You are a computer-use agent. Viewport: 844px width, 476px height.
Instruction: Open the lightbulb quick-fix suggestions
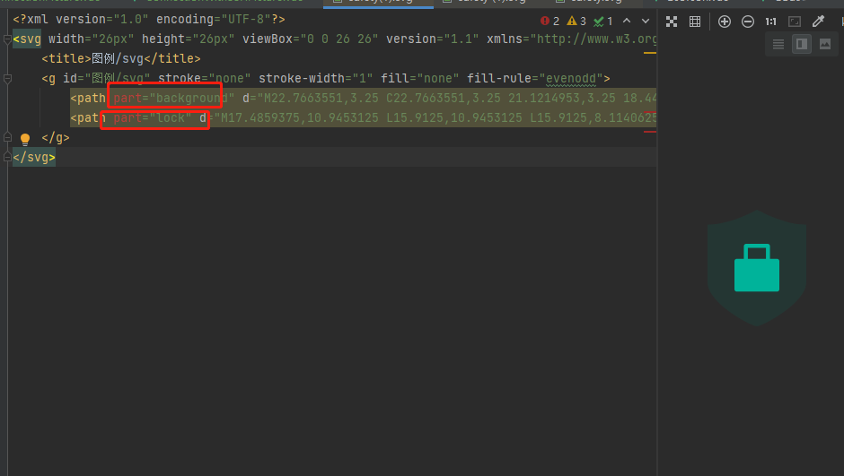(25, 139)
